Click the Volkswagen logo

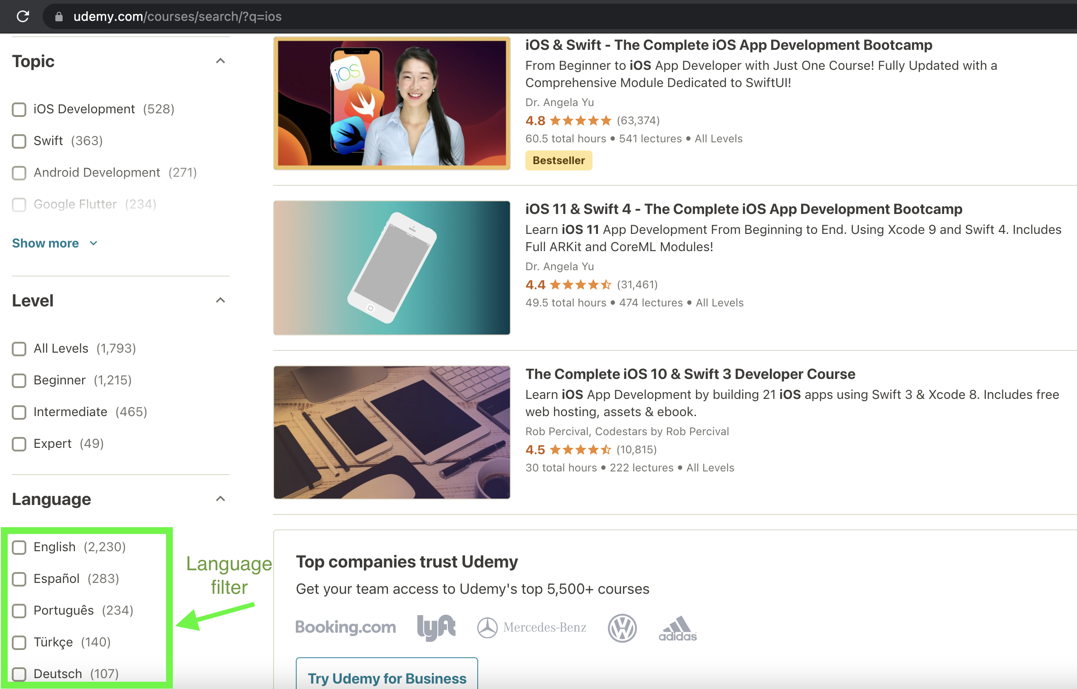622,628
